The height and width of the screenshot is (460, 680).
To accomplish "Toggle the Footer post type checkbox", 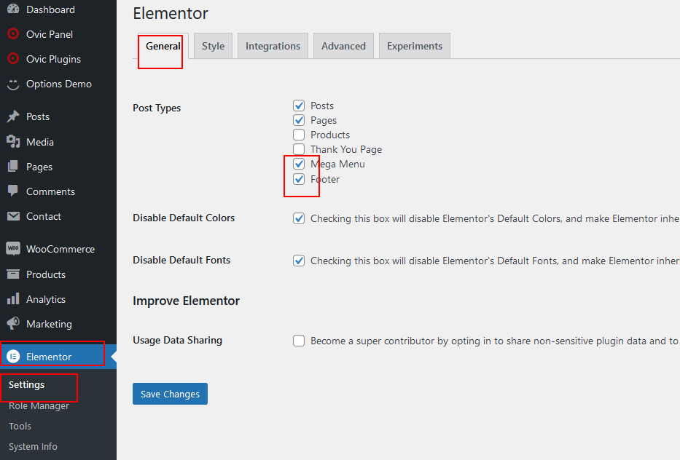I will coord(299,179).
